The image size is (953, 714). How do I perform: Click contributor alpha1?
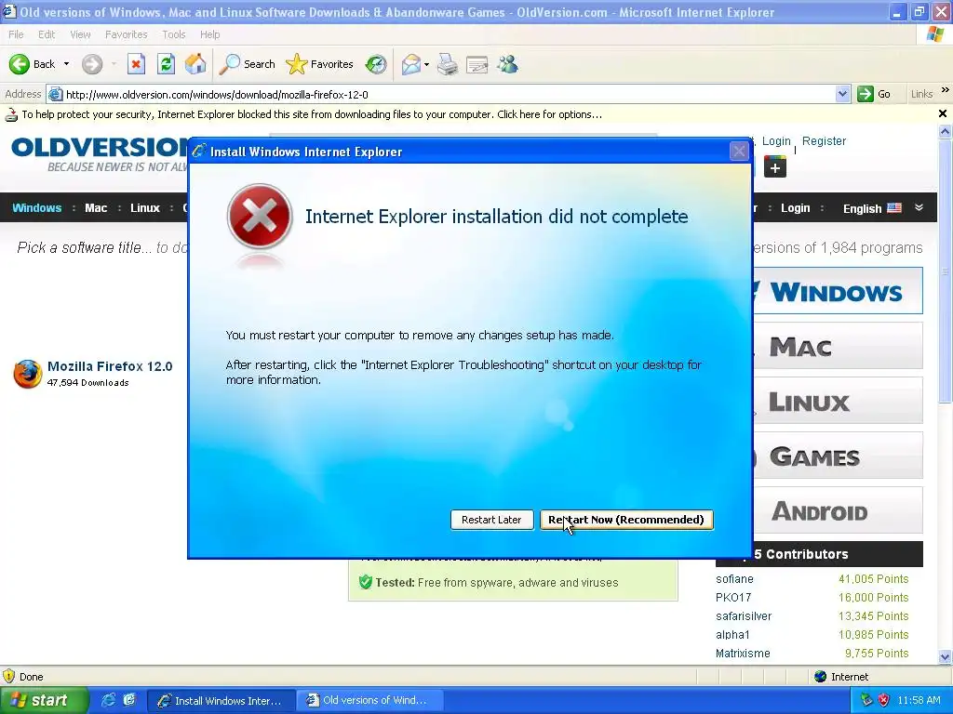732,634
